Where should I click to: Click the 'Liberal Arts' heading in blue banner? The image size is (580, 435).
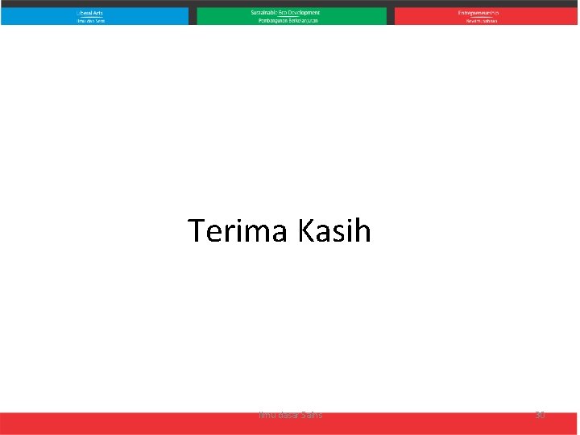point(90,13)
